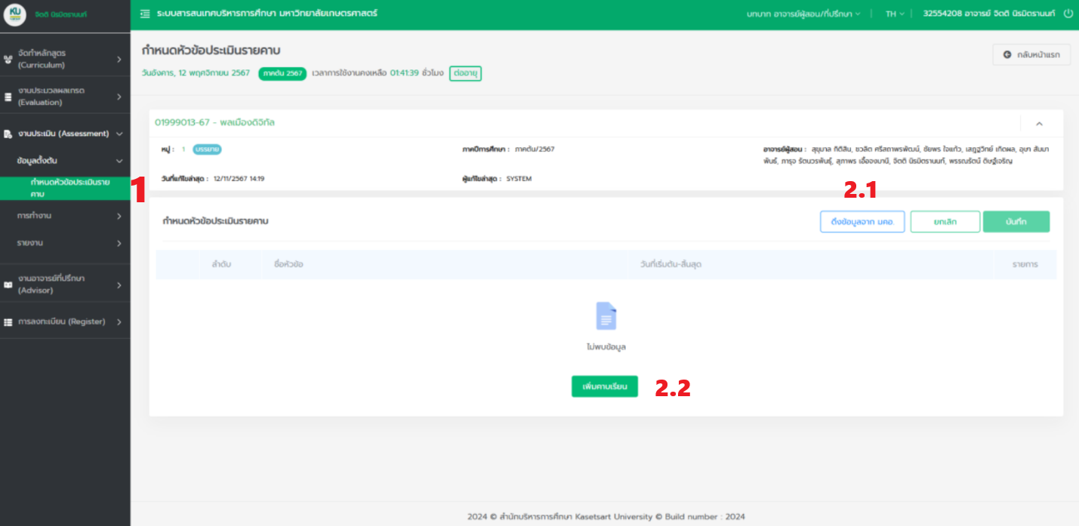Select กำหนดหัวข้อประเมินรายคาบ menu item

click(69, 188)
